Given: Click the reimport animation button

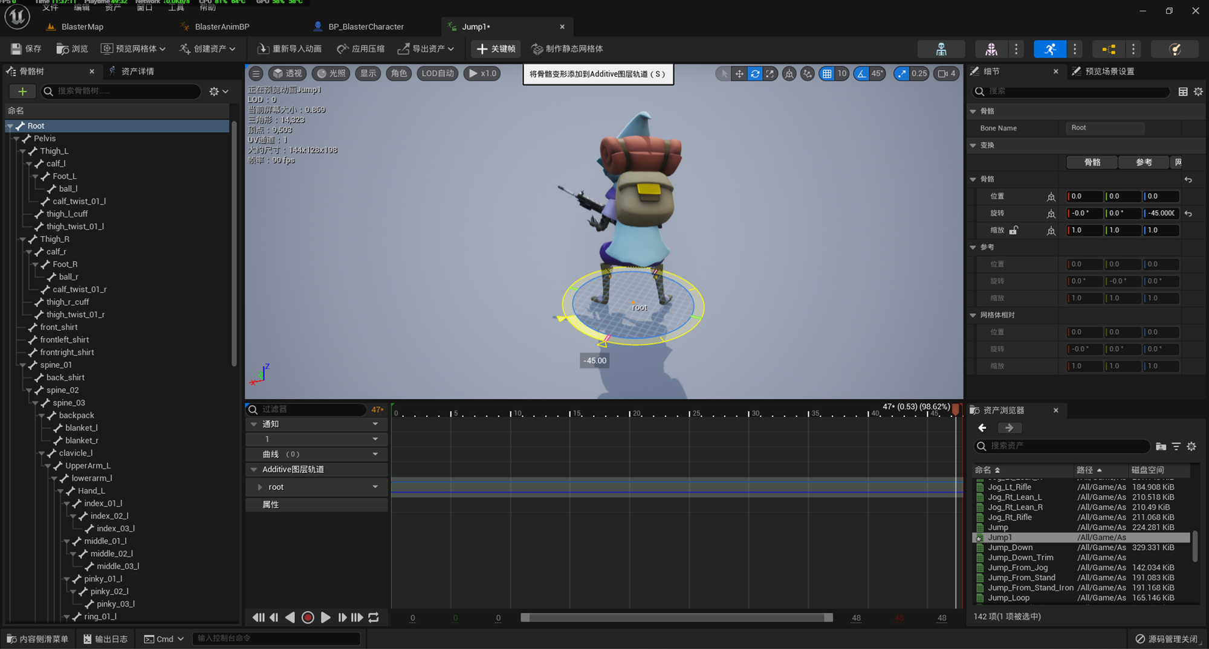Looking at the screenshot, I should point(290,49).
